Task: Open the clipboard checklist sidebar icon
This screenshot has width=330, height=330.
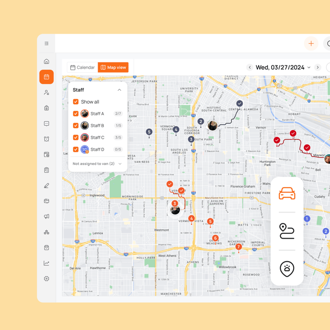Action: 47,170
